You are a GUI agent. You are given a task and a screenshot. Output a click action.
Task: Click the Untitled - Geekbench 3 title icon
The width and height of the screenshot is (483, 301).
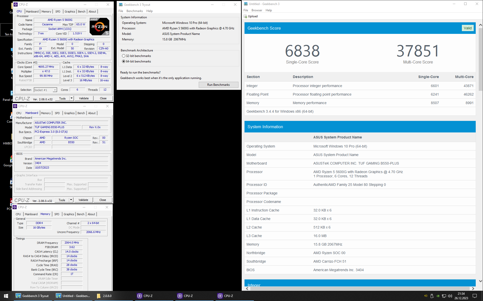pos(246,4)
